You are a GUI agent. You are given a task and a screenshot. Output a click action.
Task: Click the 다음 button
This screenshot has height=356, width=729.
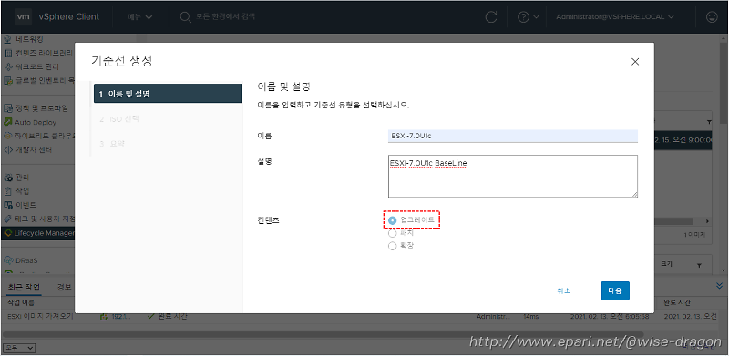(x=615, y=291)
